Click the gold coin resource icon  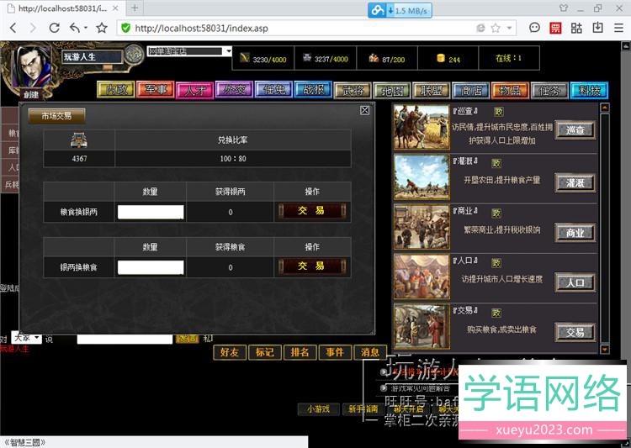tap(440, 59)
